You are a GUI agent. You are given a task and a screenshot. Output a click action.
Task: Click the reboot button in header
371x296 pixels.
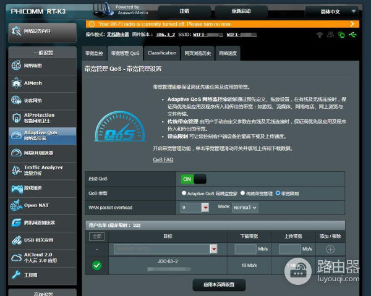[241, 11]
